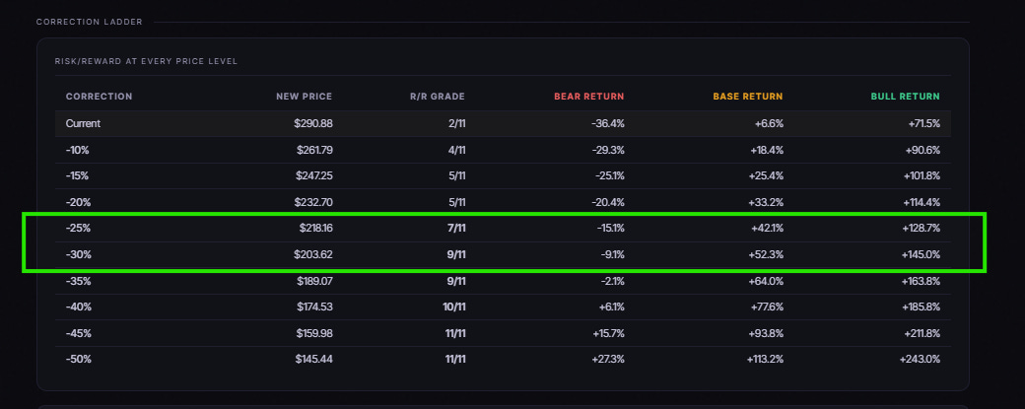The image size is (1025, 409).
Task: Click the -35% correction row label
Action: point(78,281)
